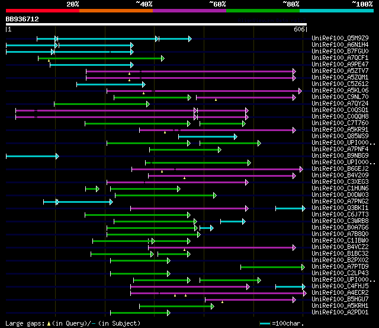
Task: Click the cyan alignment bar in the Q85WS9 row
Action: coord(208,137)
